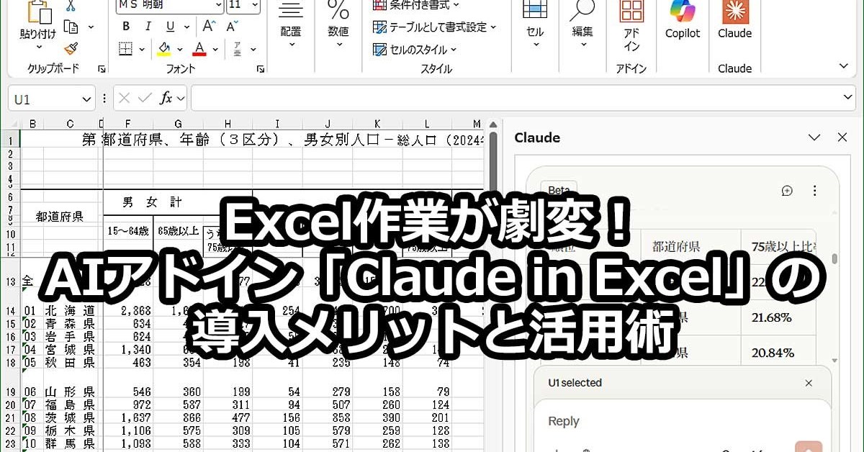Toggle bold formatting

pyautogui.click(x=126, y=27)
